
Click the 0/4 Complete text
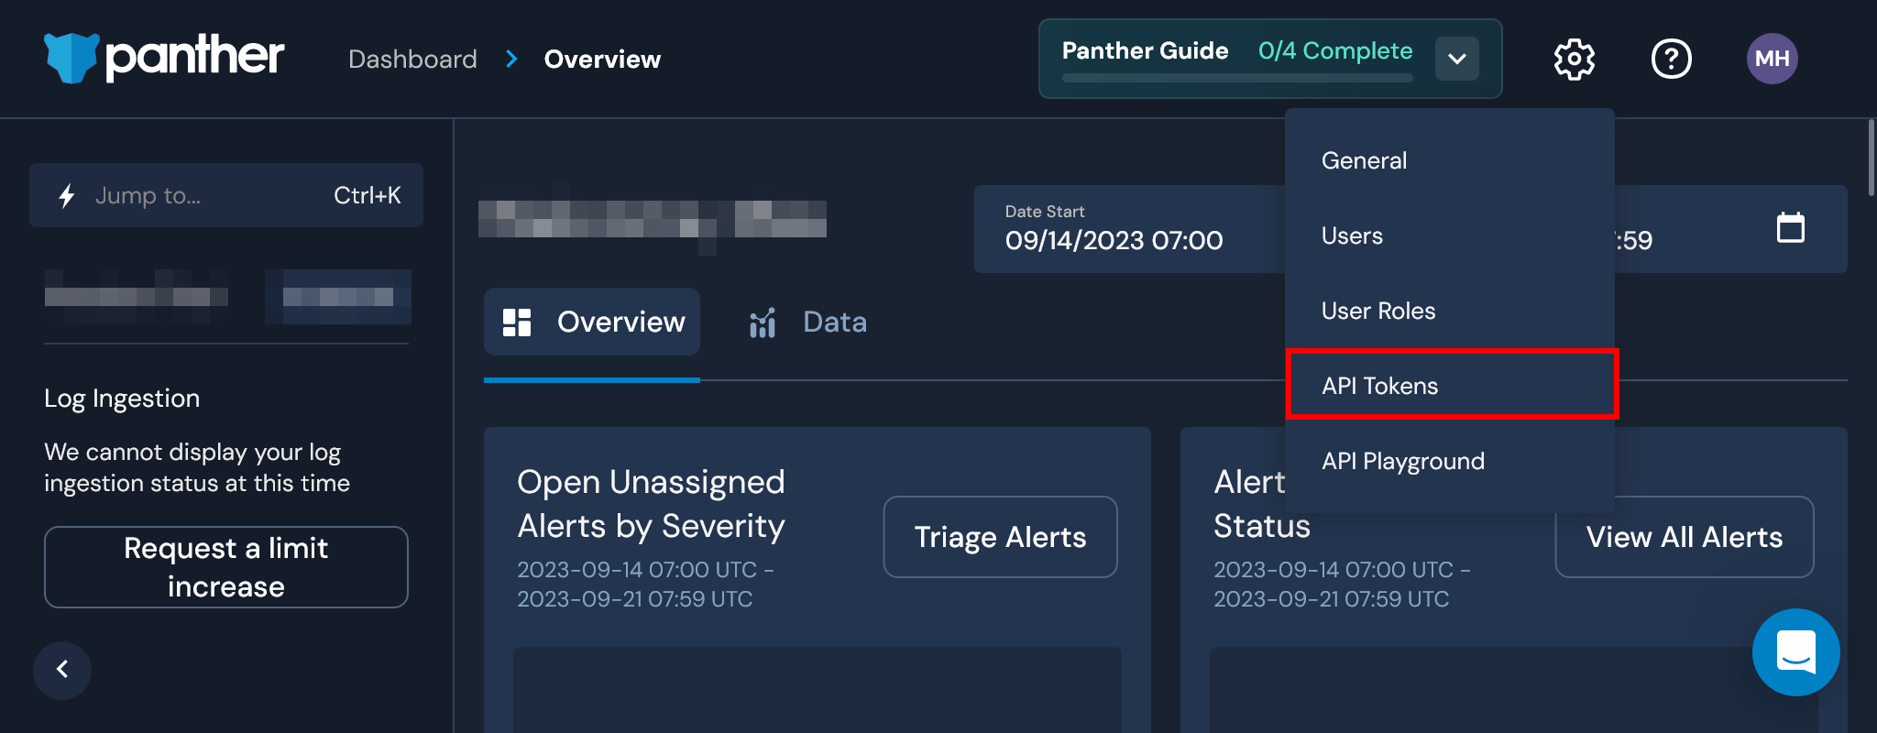[1335, 50]
